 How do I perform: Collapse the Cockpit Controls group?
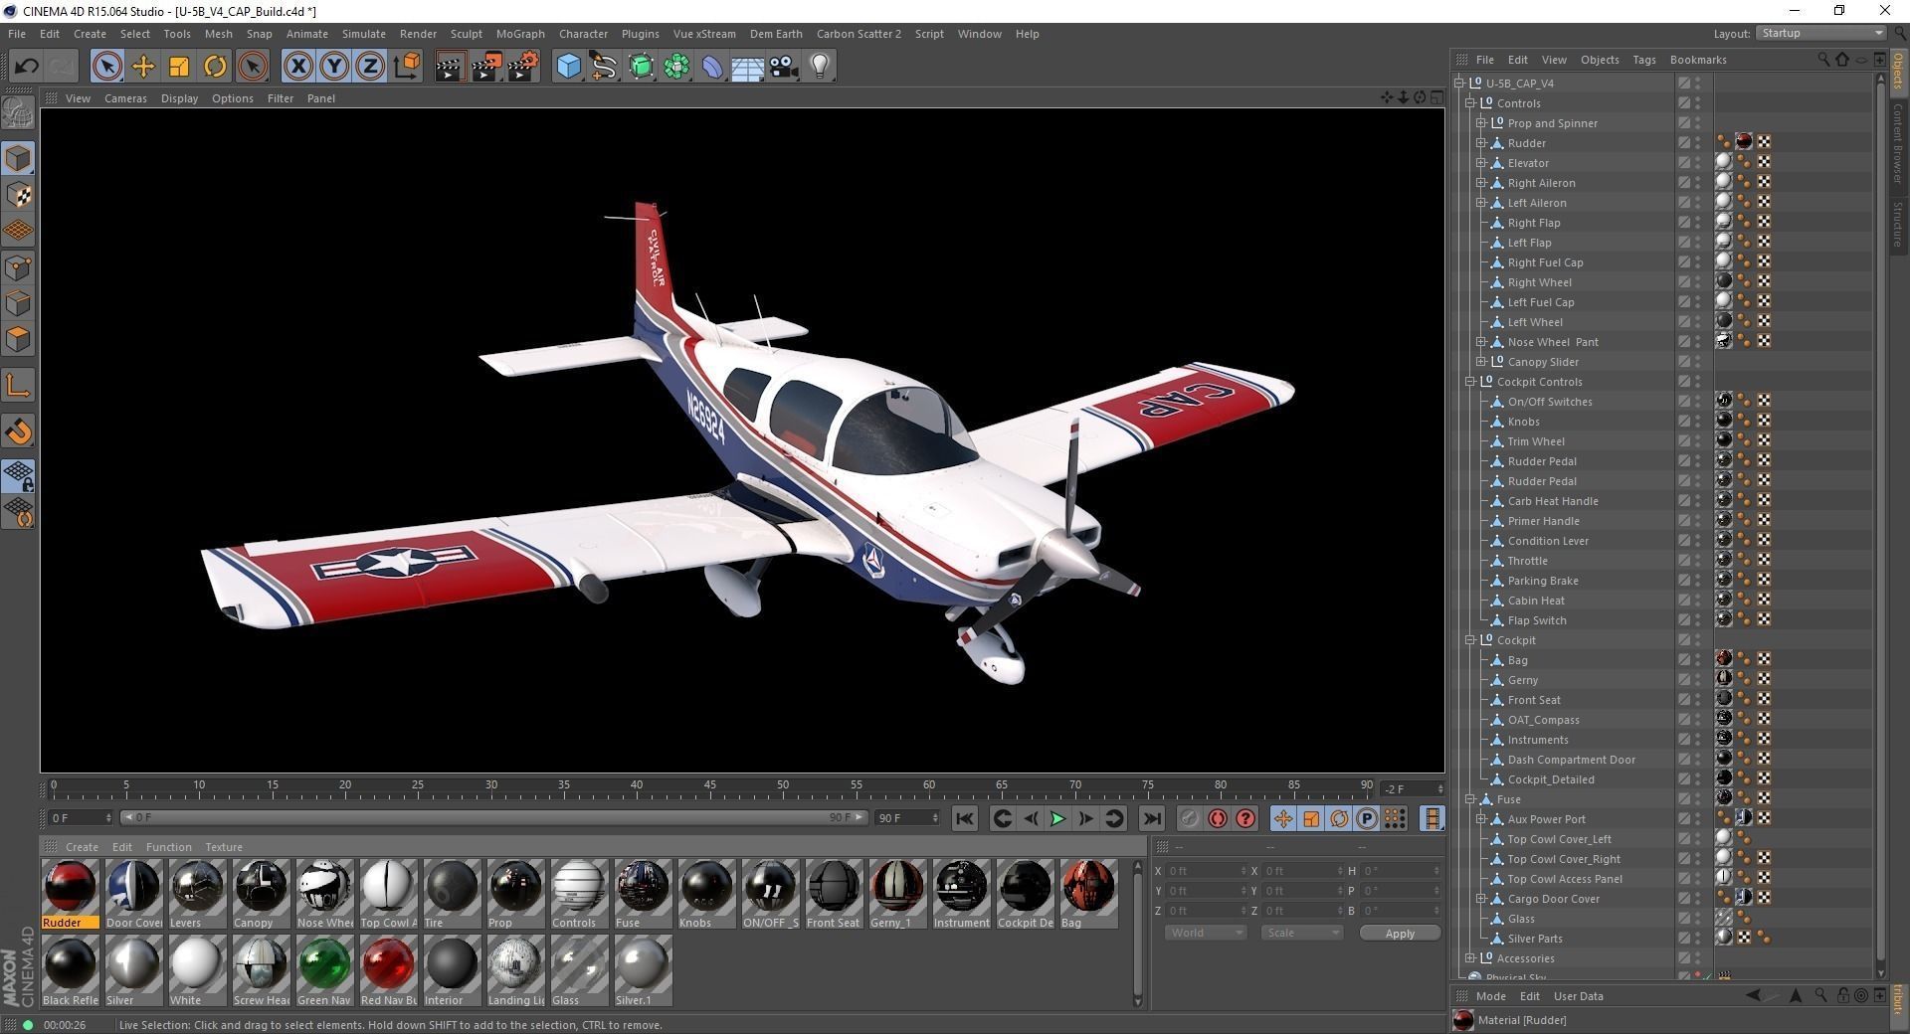pos(1470,382)
